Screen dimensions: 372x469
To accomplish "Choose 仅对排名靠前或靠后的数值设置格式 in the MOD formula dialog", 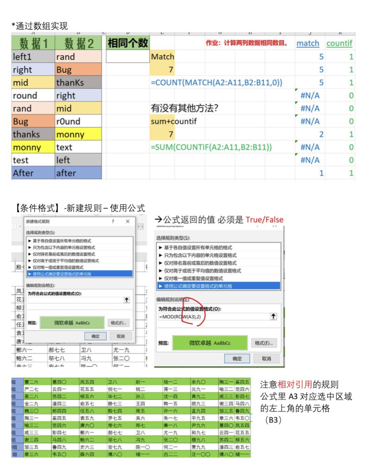I will [x=219, y=263].
